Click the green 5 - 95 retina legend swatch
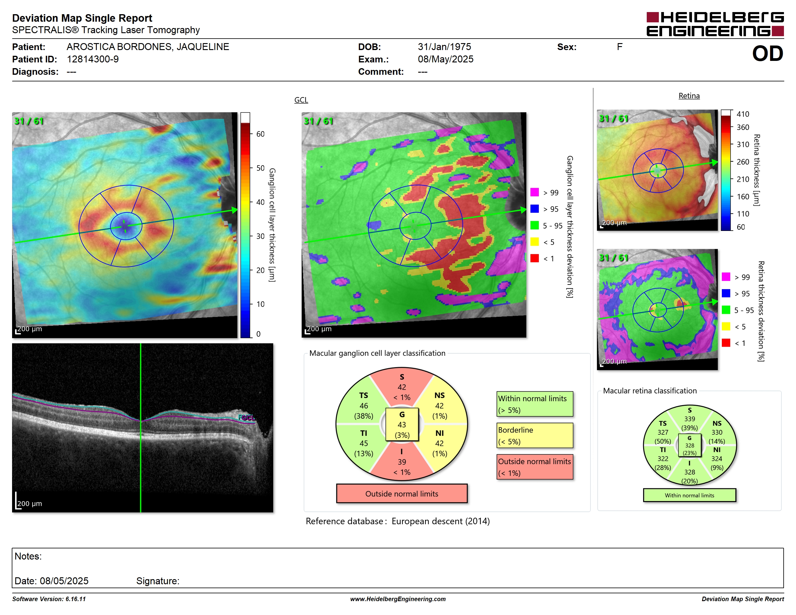The width and height of the screenshot is (796, 615). (726, 310)
